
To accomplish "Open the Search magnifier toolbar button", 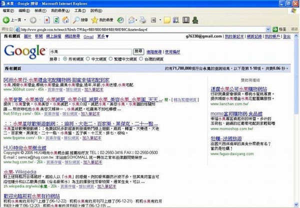I will pos(80,20).
